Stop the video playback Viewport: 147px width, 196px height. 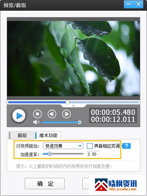coord(37,114)
